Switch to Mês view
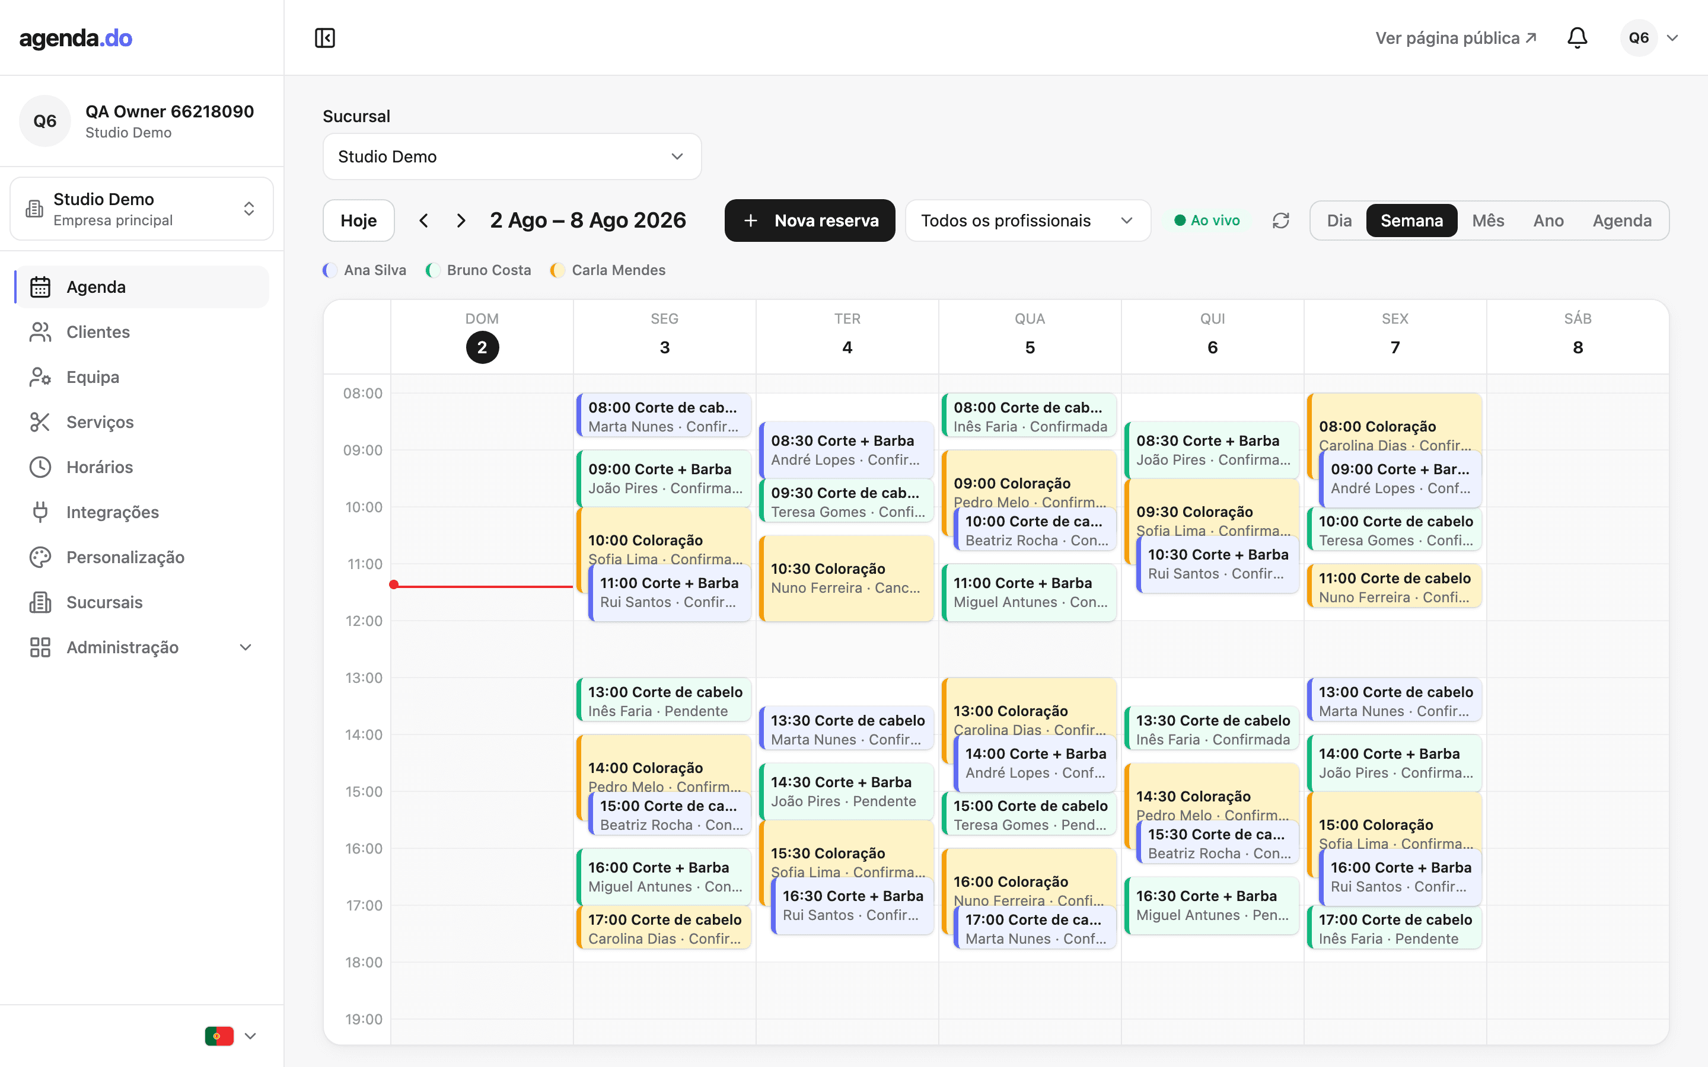Screen dimensions: 1708x1067 [1488, 221]
